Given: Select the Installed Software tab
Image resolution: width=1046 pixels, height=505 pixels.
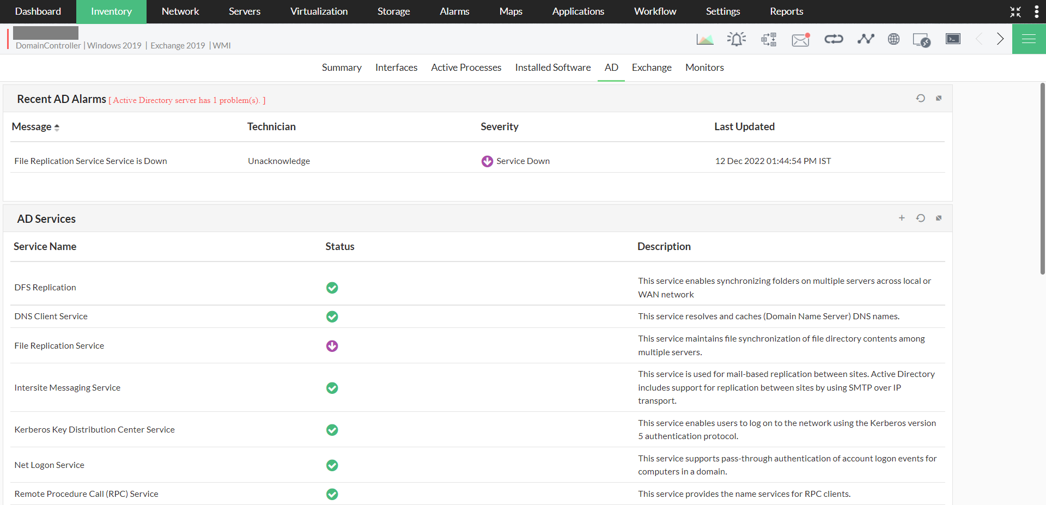Looking at the screenshot, I should point(552,68).
